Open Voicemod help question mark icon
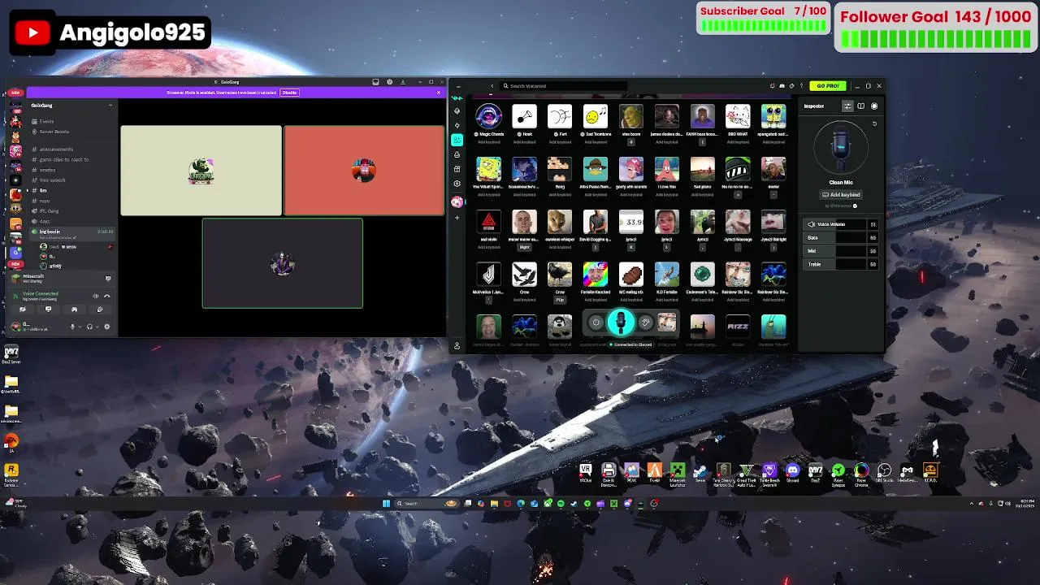1040x585 pixels. 801,86
